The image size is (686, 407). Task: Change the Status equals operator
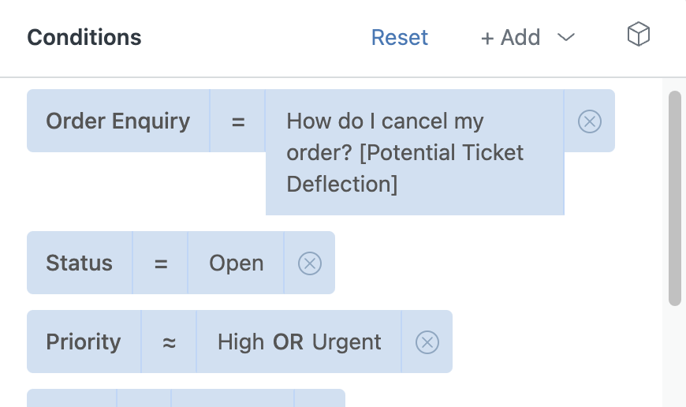[160, 263]
